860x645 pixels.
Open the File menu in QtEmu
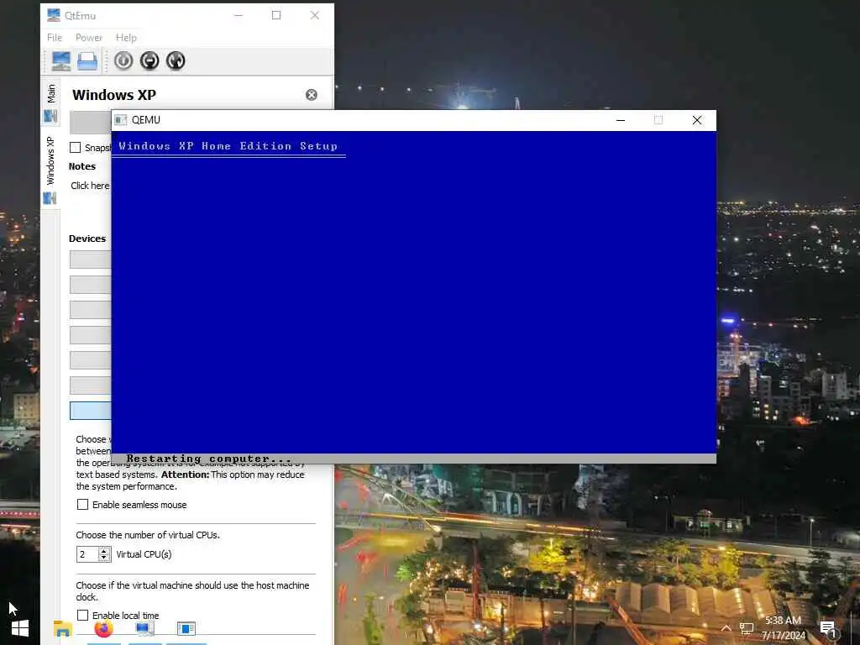click(x=55, y=37)
